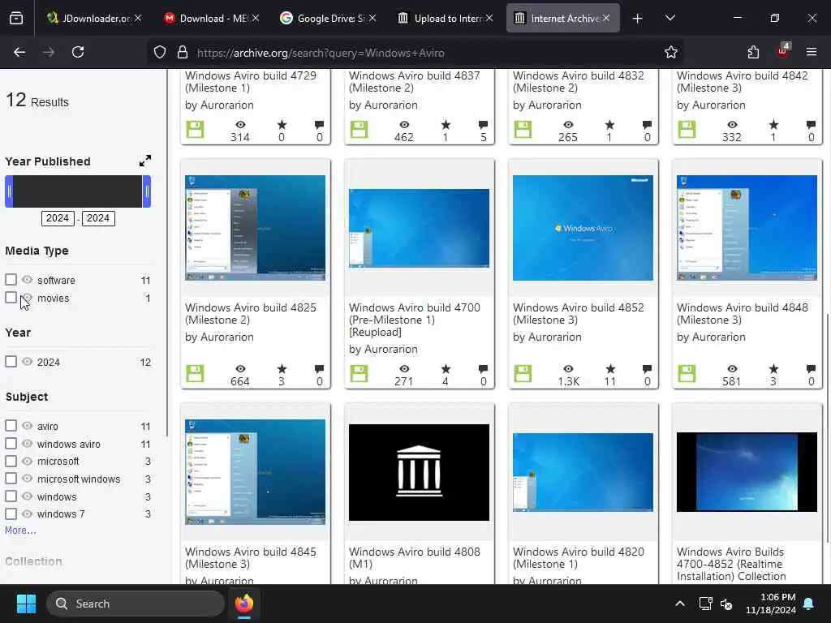This screenshot has height=623, width=831.
Task: Open notification bell in system tray
Action: click(x=809, y=604)
